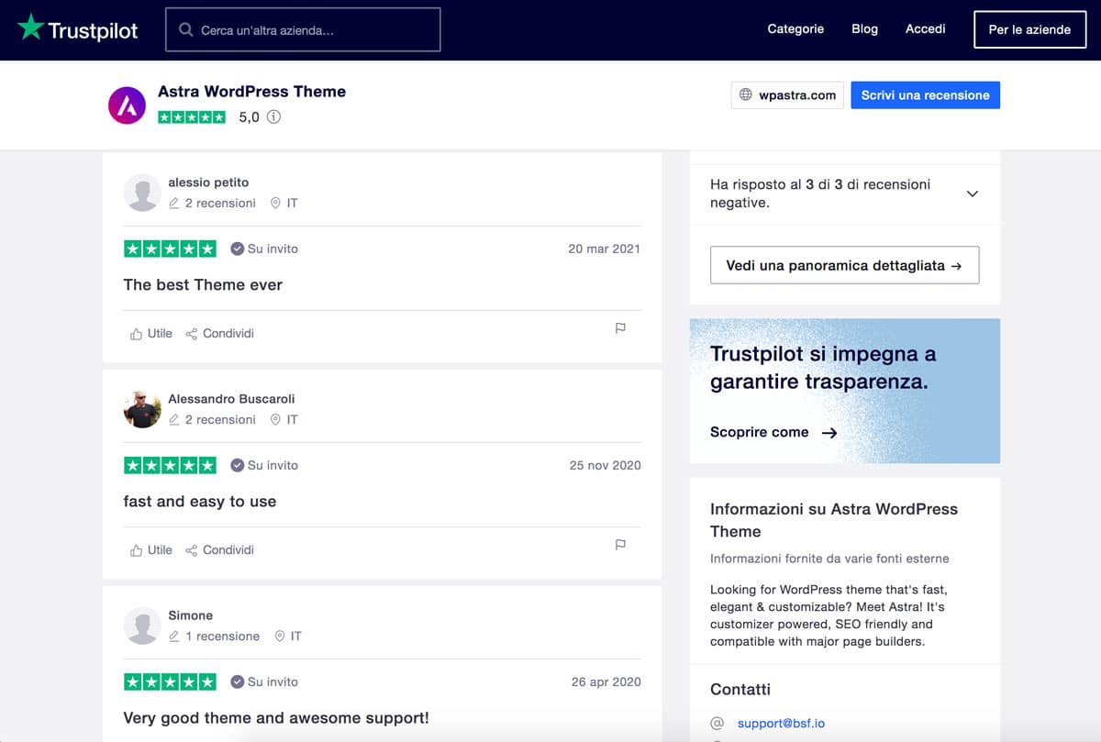
Task: Click the support@bsf.io email link
Action: [781, 723]
